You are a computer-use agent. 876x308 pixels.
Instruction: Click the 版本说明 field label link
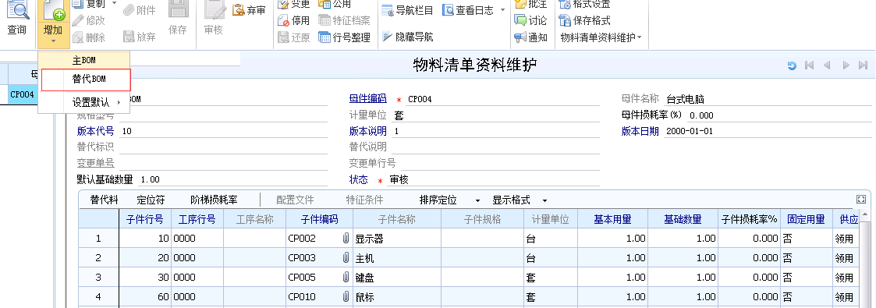pos(367,131)
